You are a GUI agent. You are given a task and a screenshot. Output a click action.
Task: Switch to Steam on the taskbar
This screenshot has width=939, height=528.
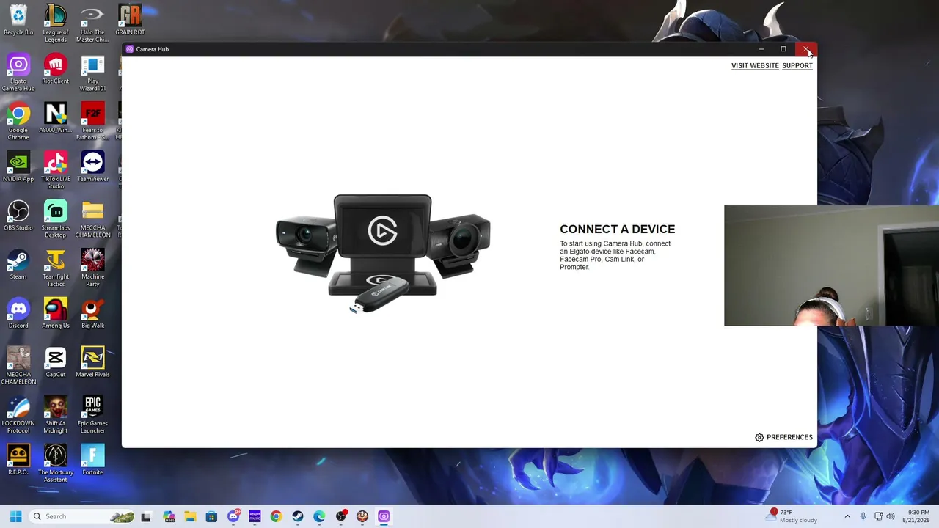[x=297, y=516]
